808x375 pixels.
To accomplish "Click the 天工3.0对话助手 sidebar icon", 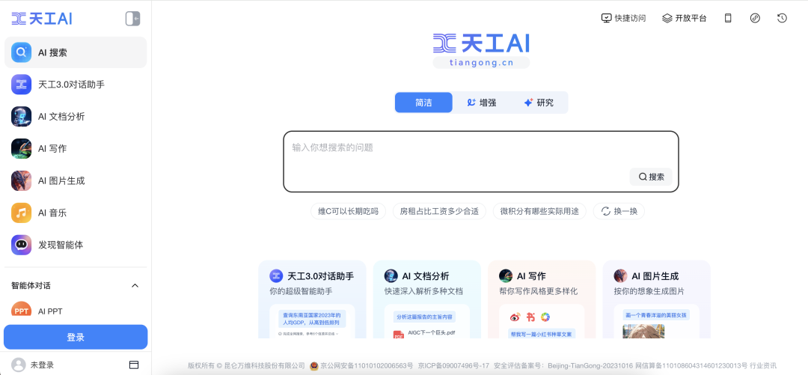I will click(x=21, y=84).
